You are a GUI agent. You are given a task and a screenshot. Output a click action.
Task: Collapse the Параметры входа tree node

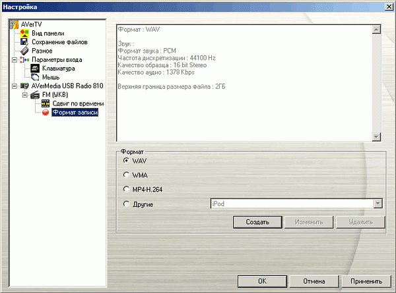coord(15,60)
